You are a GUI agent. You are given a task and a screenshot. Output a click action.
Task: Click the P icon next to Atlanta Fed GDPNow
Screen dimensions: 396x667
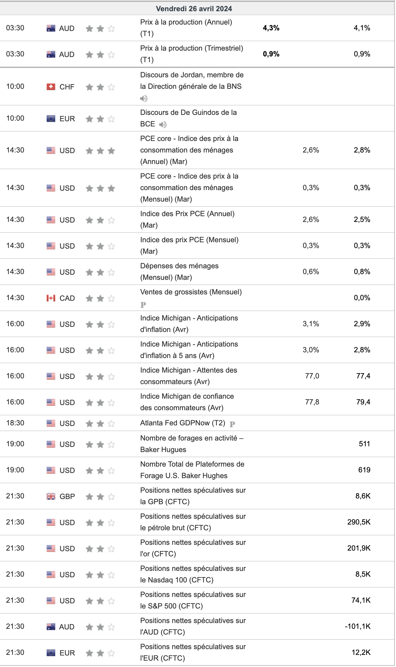tap(232, 424)
